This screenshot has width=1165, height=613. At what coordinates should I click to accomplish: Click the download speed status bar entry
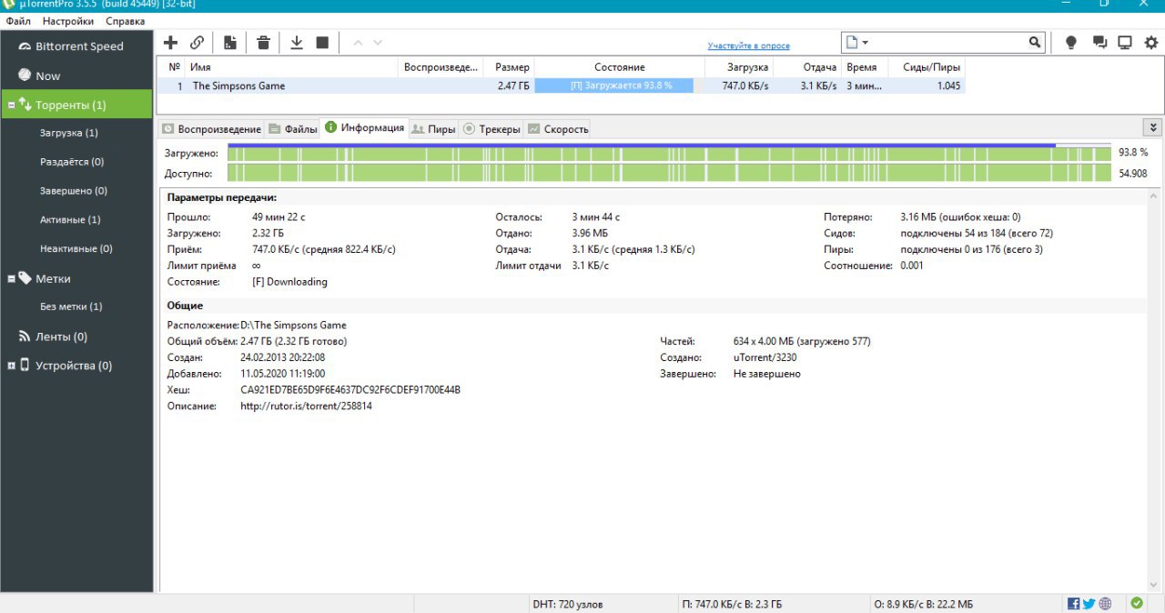point(732,604)
